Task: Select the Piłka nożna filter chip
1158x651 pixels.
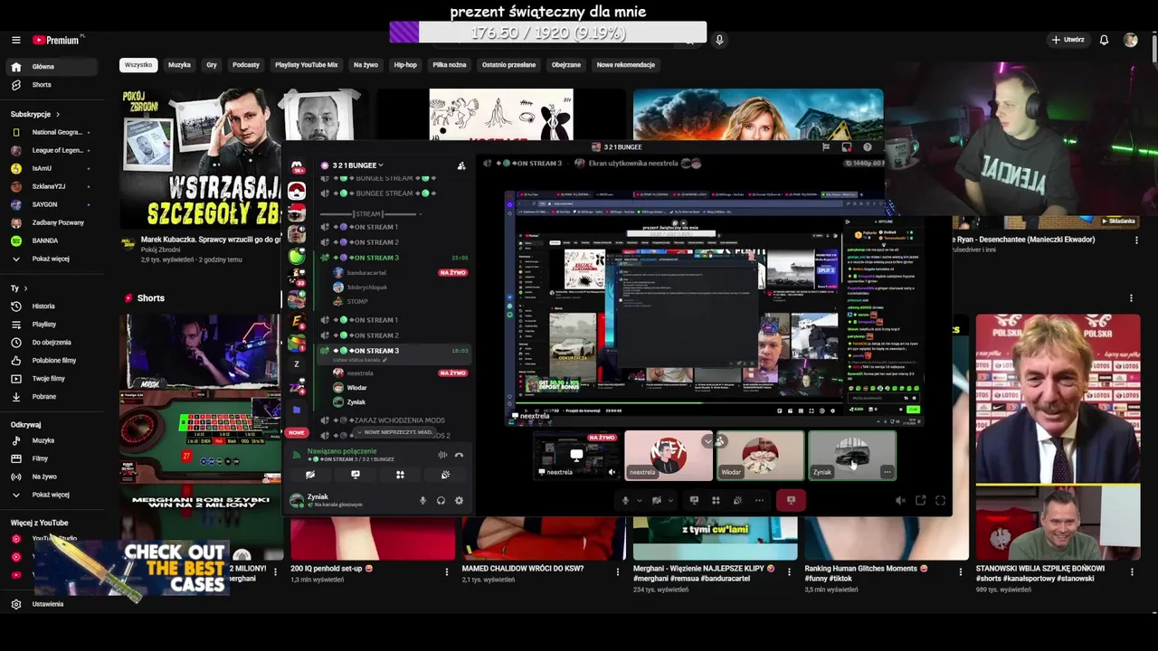Action: coord(450,65)
